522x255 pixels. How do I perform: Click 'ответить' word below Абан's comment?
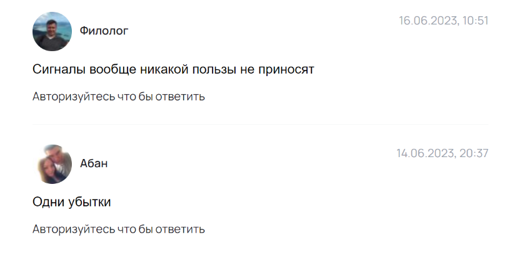[x=180, y=229]
